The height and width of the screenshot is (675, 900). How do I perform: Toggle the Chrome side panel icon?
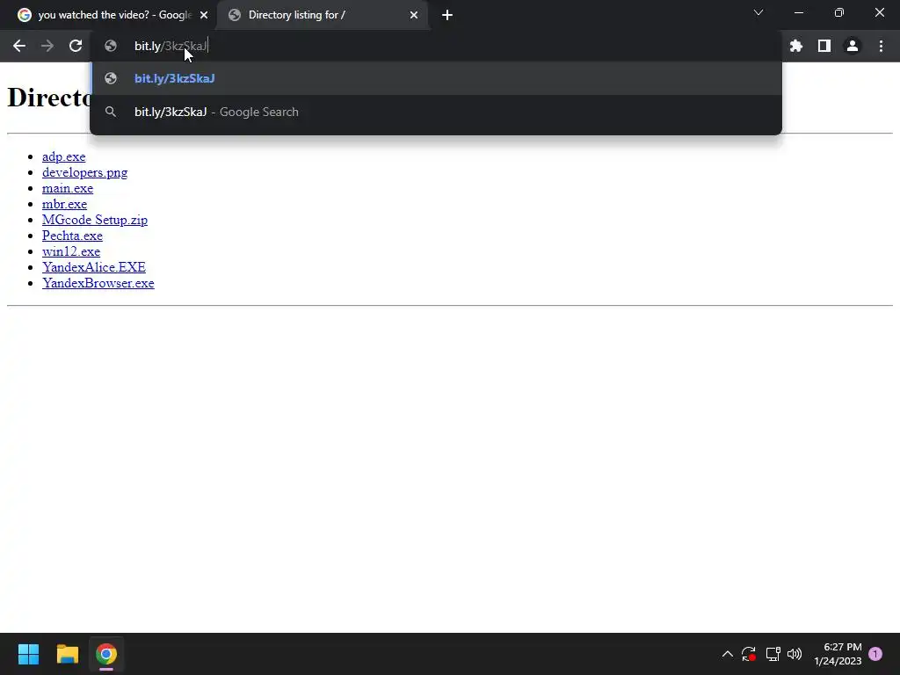pyautogui.click(x=824, y=46)
